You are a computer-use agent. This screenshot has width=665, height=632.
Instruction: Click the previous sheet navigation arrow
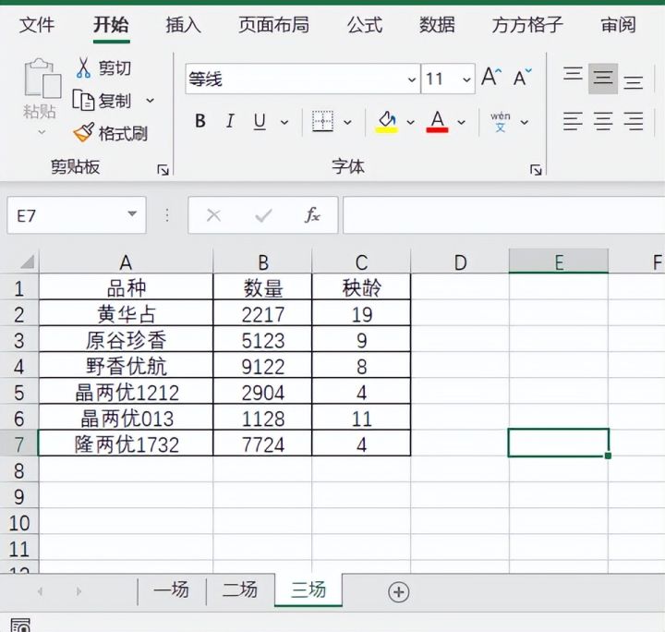[41, 591]
